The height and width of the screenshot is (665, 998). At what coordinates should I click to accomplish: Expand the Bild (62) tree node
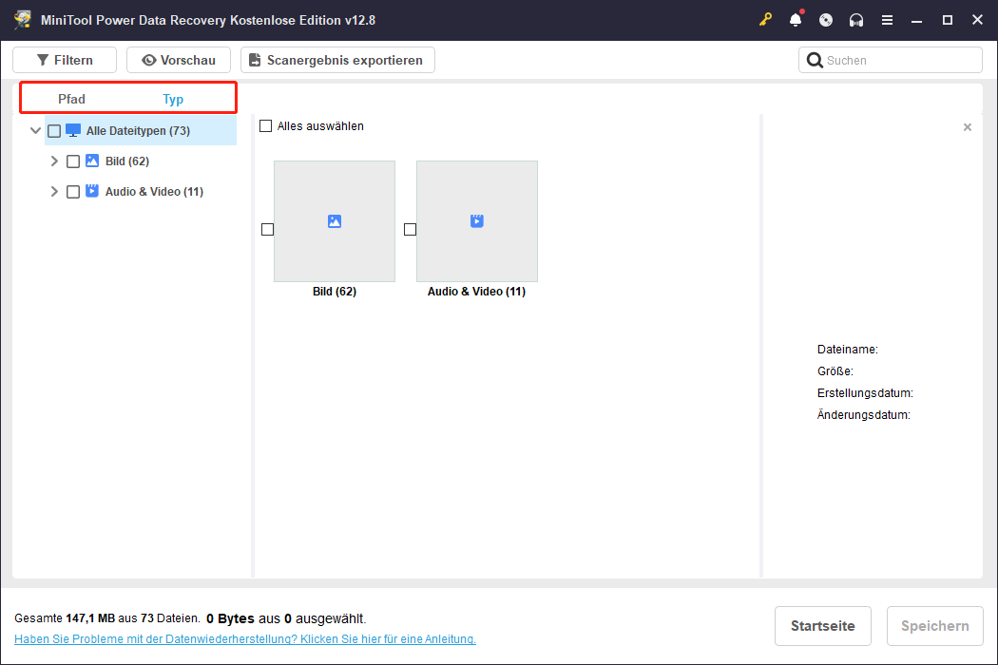point(54,161)
